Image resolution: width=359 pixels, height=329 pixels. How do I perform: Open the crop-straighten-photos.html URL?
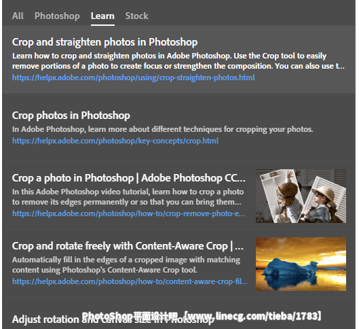134,77
